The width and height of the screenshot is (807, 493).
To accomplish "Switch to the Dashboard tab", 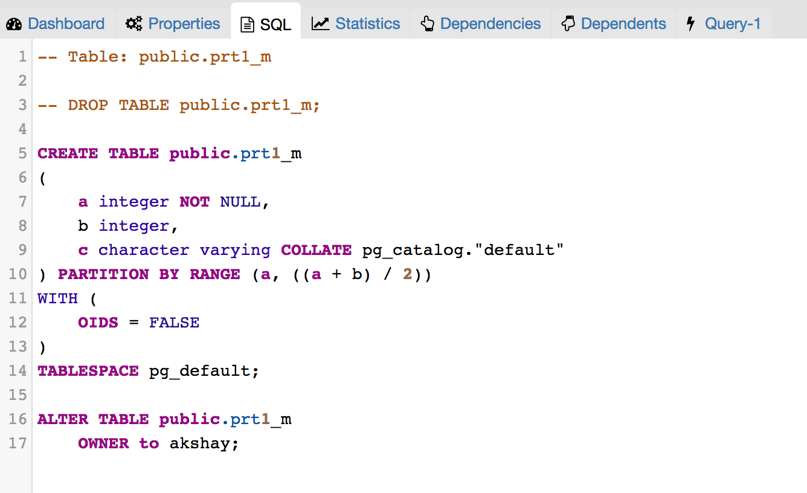I will point(66,24).
